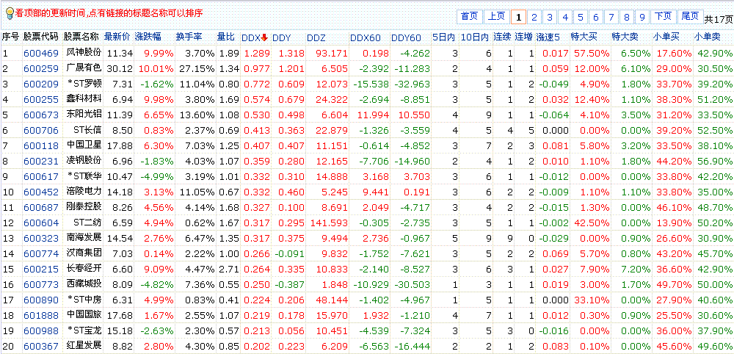Sort by 5日内 column header
The image size is (734, 354).
(443, 37)
